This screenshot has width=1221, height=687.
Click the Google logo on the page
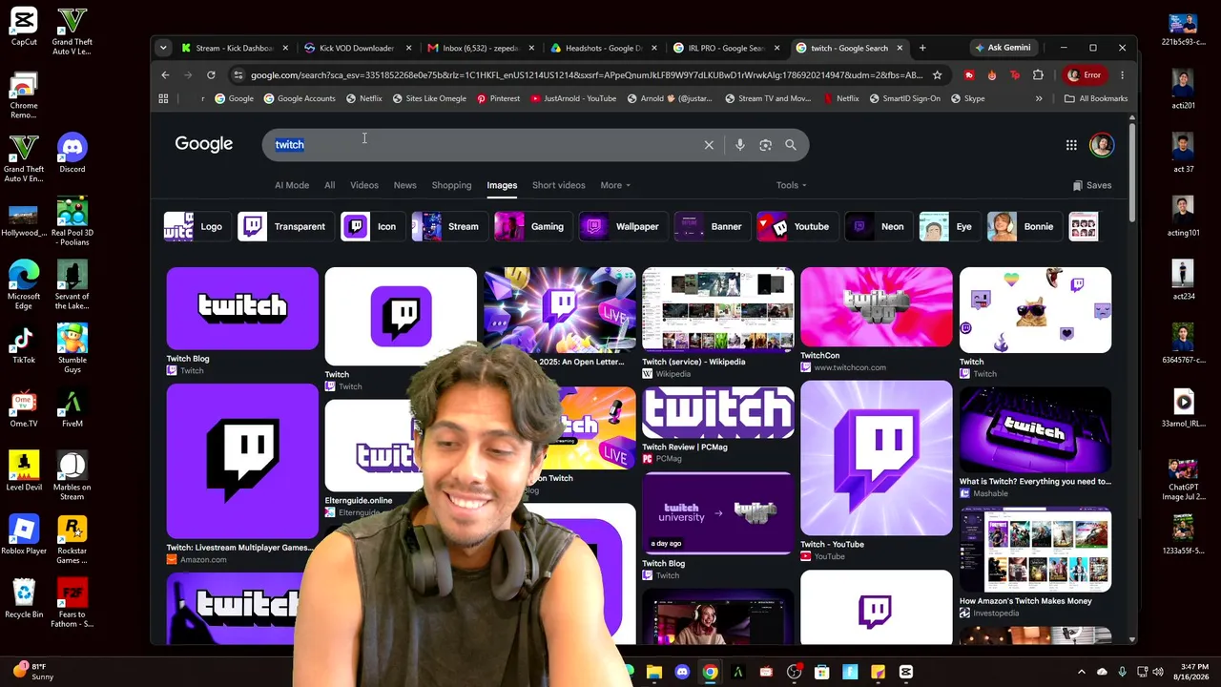coord(203,144)
